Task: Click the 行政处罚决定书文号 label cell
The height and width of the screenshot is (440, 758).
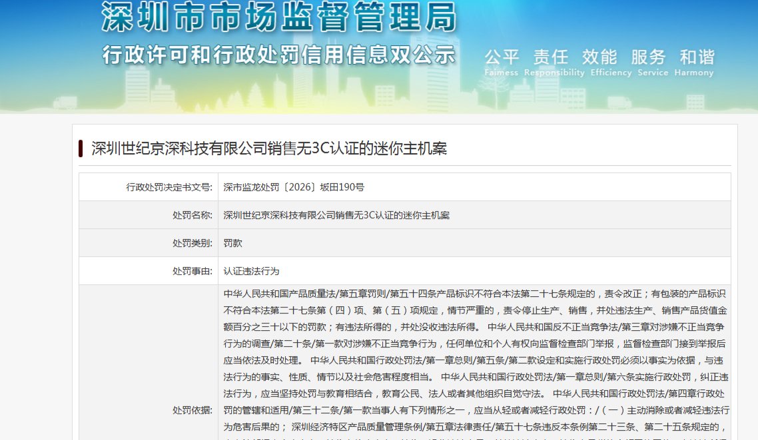Action: tap(149, 187)
